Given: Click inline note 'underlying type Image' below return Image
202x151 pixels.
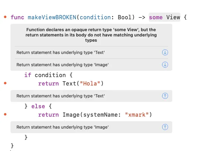Looking at the screenshot, I should coord(62,127).
